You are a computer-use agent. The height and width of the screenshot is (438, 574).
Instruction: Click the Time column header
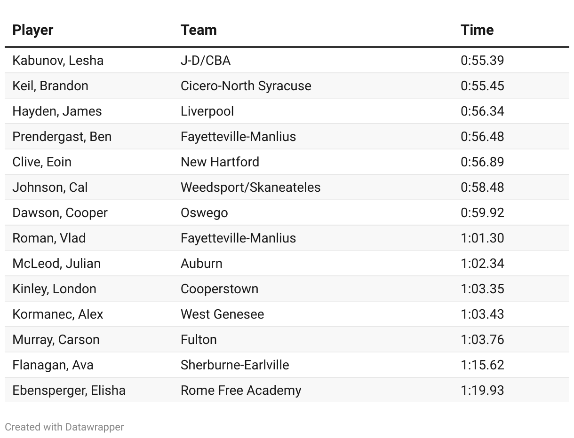(477, 30)
